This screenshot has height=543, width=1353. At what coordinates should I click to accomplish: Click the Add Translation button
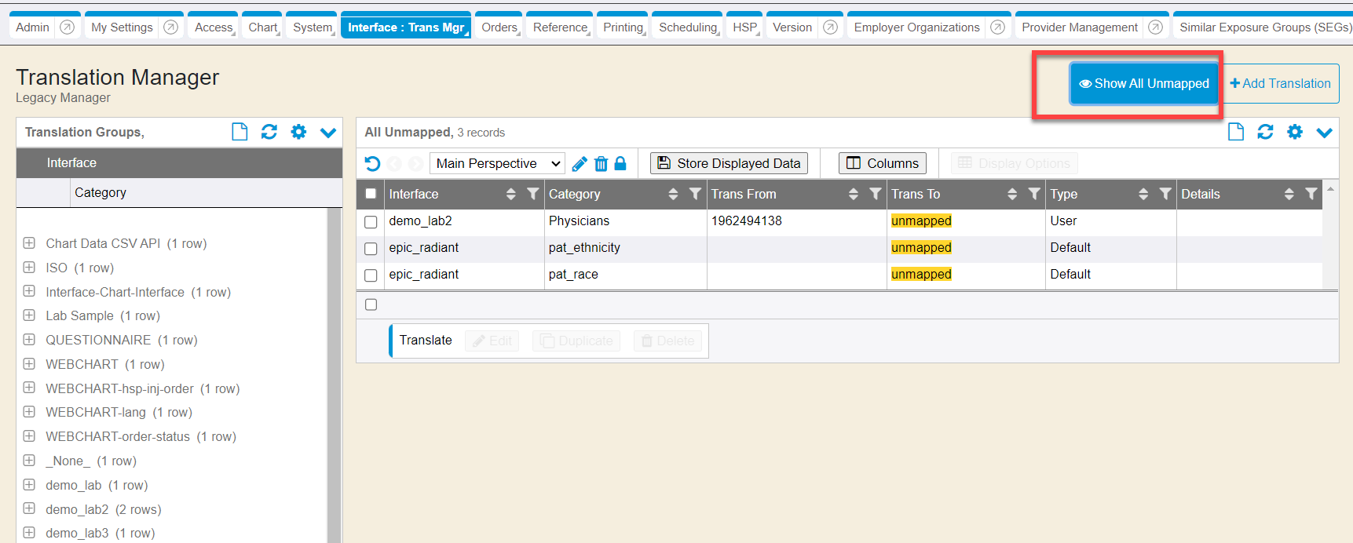tap(1280, 83)
